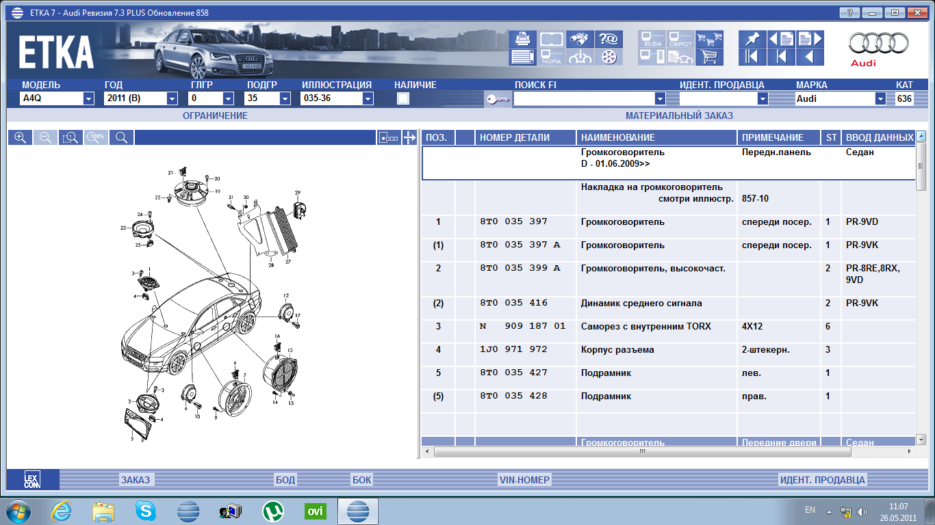Click the ОГРАНИЧЕНИЕ tab

click(215, 116)
